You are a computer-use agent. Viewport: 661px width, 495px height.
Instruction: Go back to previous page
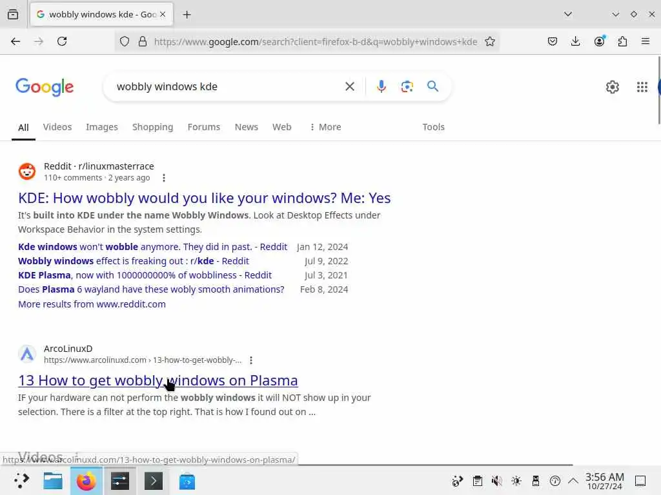tap(15, 41)
